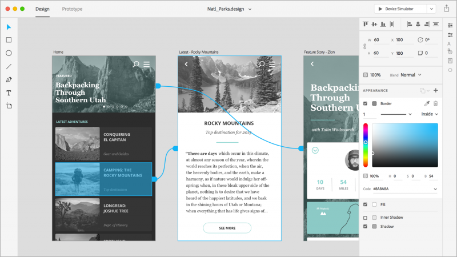Click back chevron on Rocky Mountains artboard

point(186,64)
